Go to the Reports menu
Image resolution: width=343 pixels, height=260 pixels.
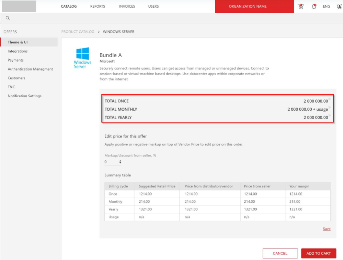pyautogui.click(x=97, y=6)
